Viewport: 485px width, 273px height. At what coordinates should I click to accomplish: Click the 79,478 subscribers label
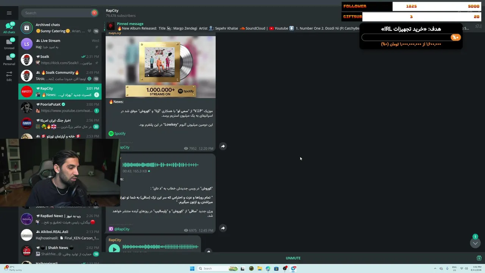pos(121,16)
